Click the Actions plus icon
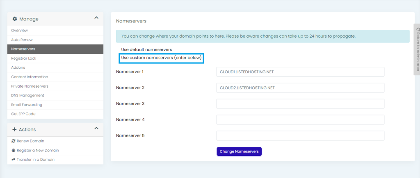Viewport: 420px width, 178px height. click(x=14, y=129)
